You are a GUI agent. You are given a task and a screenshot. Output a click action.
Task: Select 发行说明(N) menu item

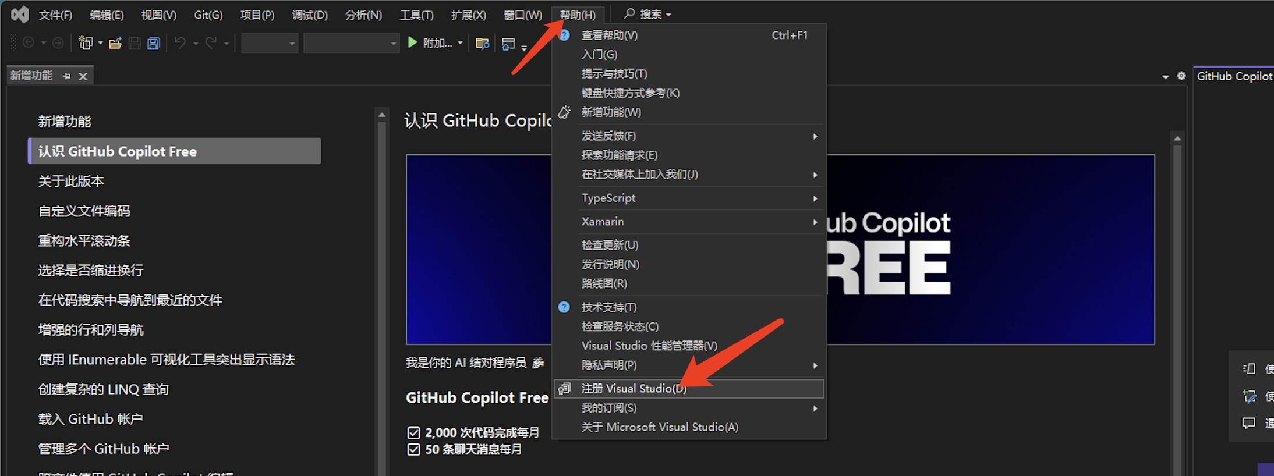tap(689, 264)
